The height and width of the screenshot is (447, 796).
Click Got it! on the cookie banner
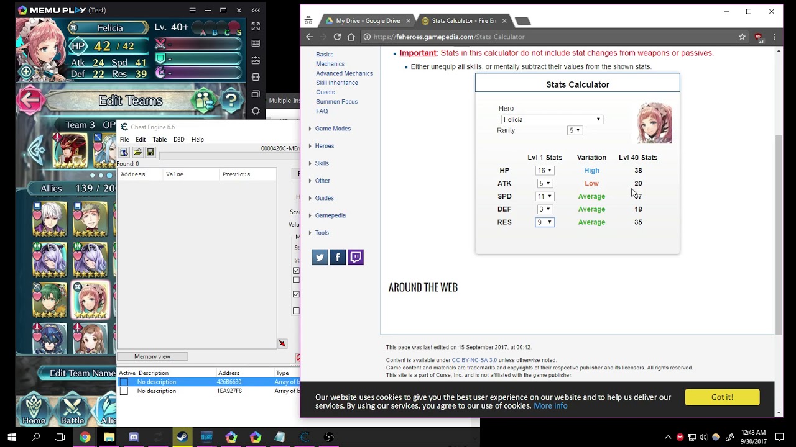point(722,397)
